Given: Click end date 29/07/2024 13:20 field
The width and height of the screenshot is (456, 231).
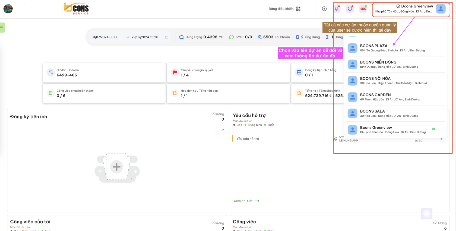Looking at the screenshot, I should pyautogui.click(x=145, y=37).
